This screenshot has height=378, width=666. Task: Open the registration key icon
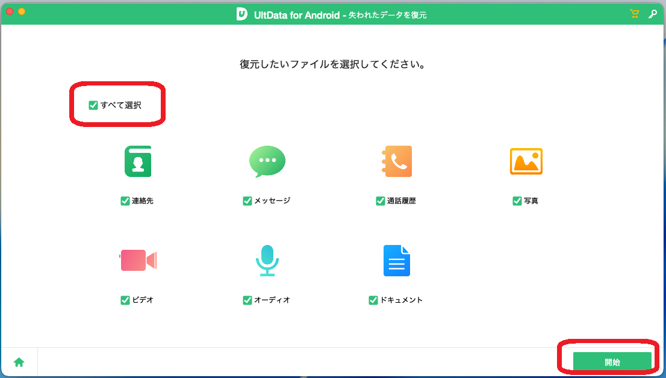[x=652, y=14]
